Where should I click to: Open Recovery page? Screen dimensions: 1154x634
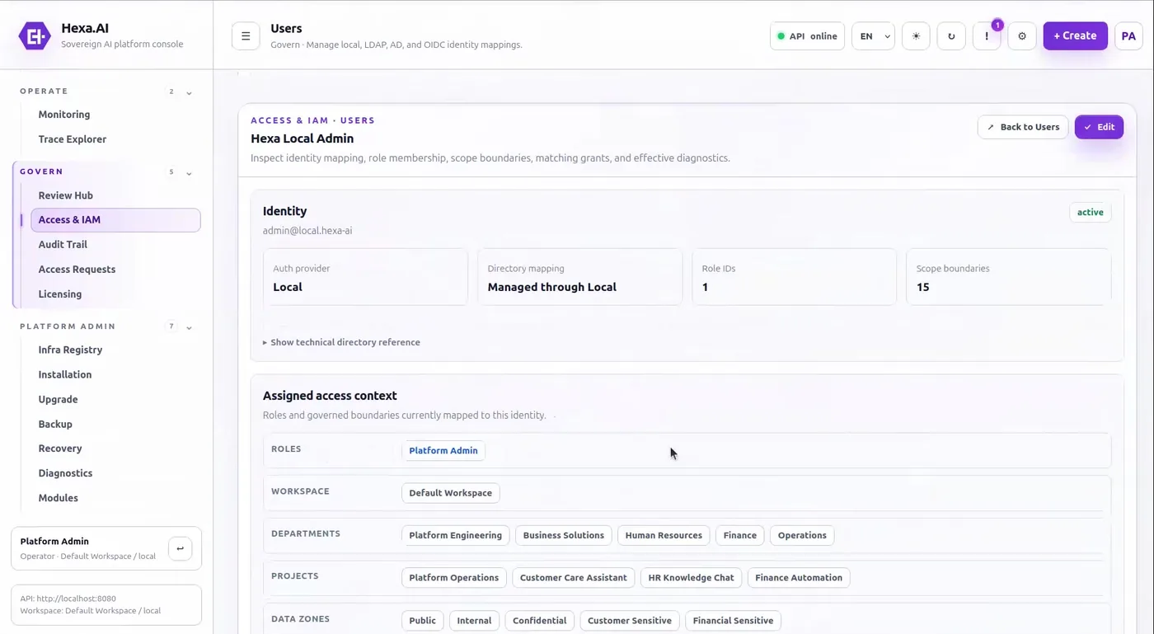(x=60, y=448)
